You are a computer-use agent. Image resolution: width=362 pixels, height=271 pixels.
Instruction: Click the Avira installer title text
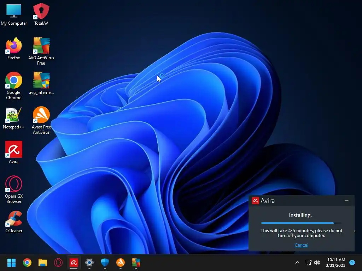pos(268,201)
